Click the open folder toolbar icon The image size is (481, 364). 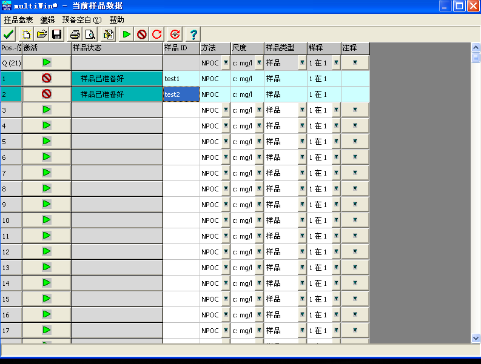(41, 34)
